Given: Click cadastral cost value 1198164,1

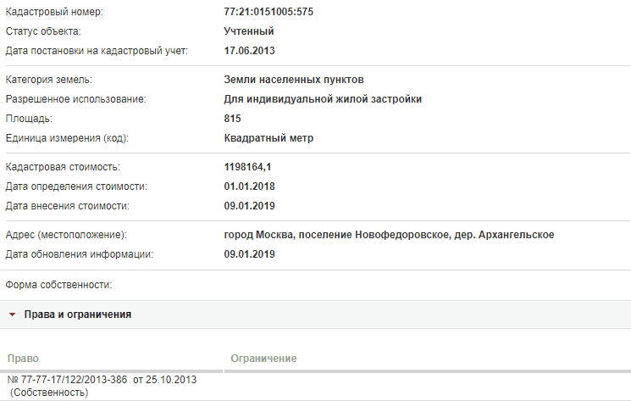Looking at the screenshot, I should (247, 167).
